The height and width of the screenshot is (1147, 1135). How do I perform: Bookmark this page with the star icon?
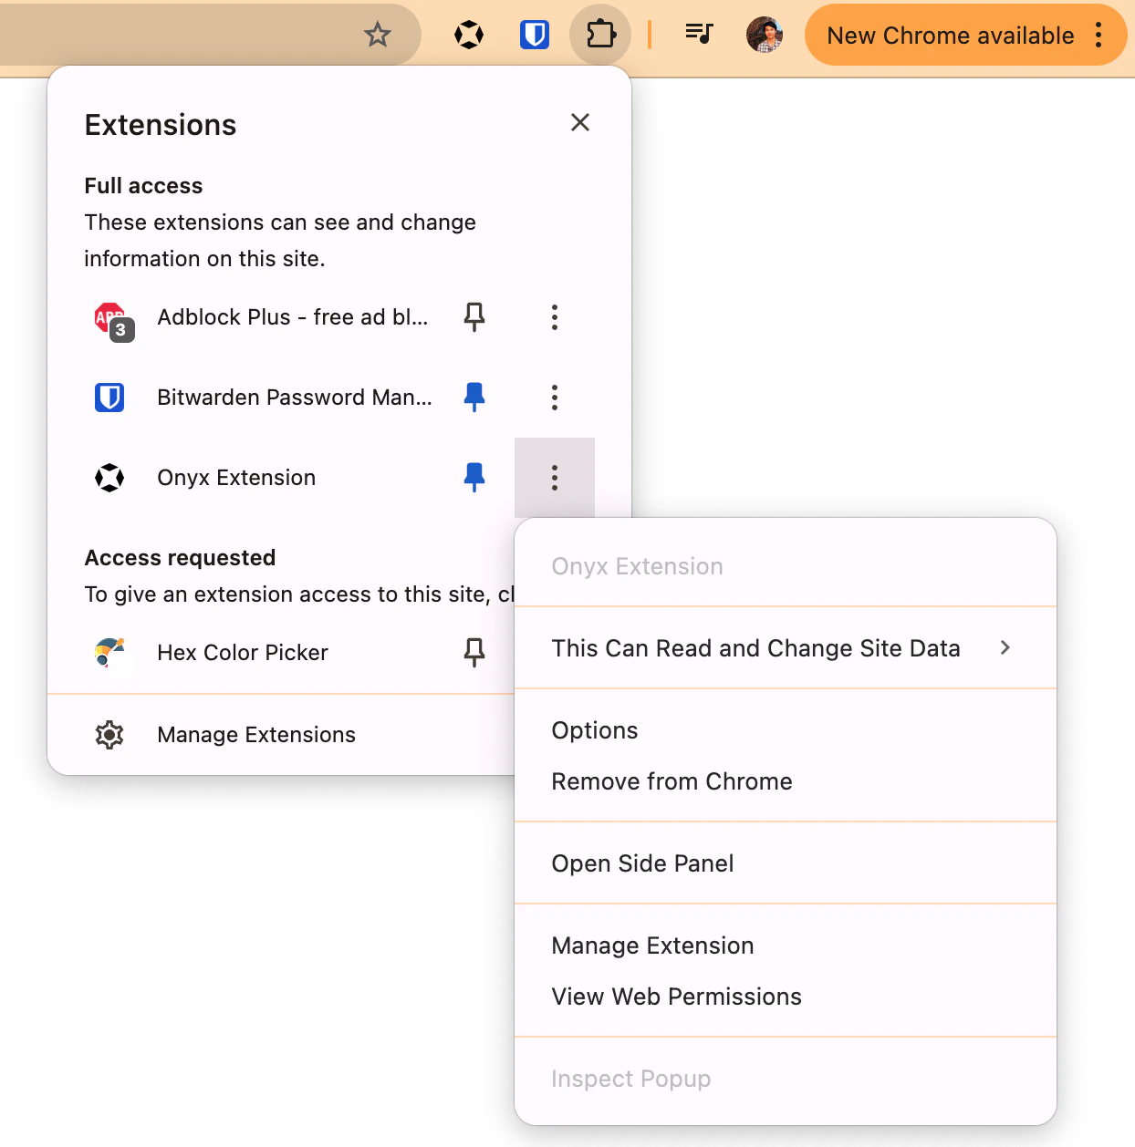tap(377, 35)
